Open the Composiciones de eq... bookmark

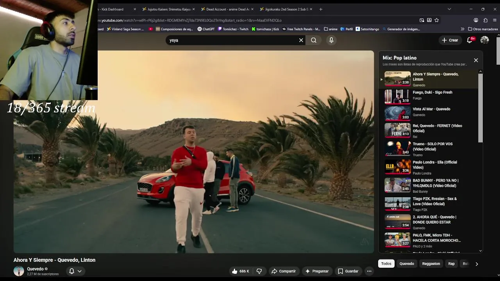coord(174,29)
